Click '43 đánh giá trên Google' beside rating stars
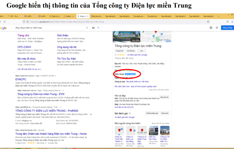This screenshot has height=149, width=234. pyautogui.click(x=137, y=55)
